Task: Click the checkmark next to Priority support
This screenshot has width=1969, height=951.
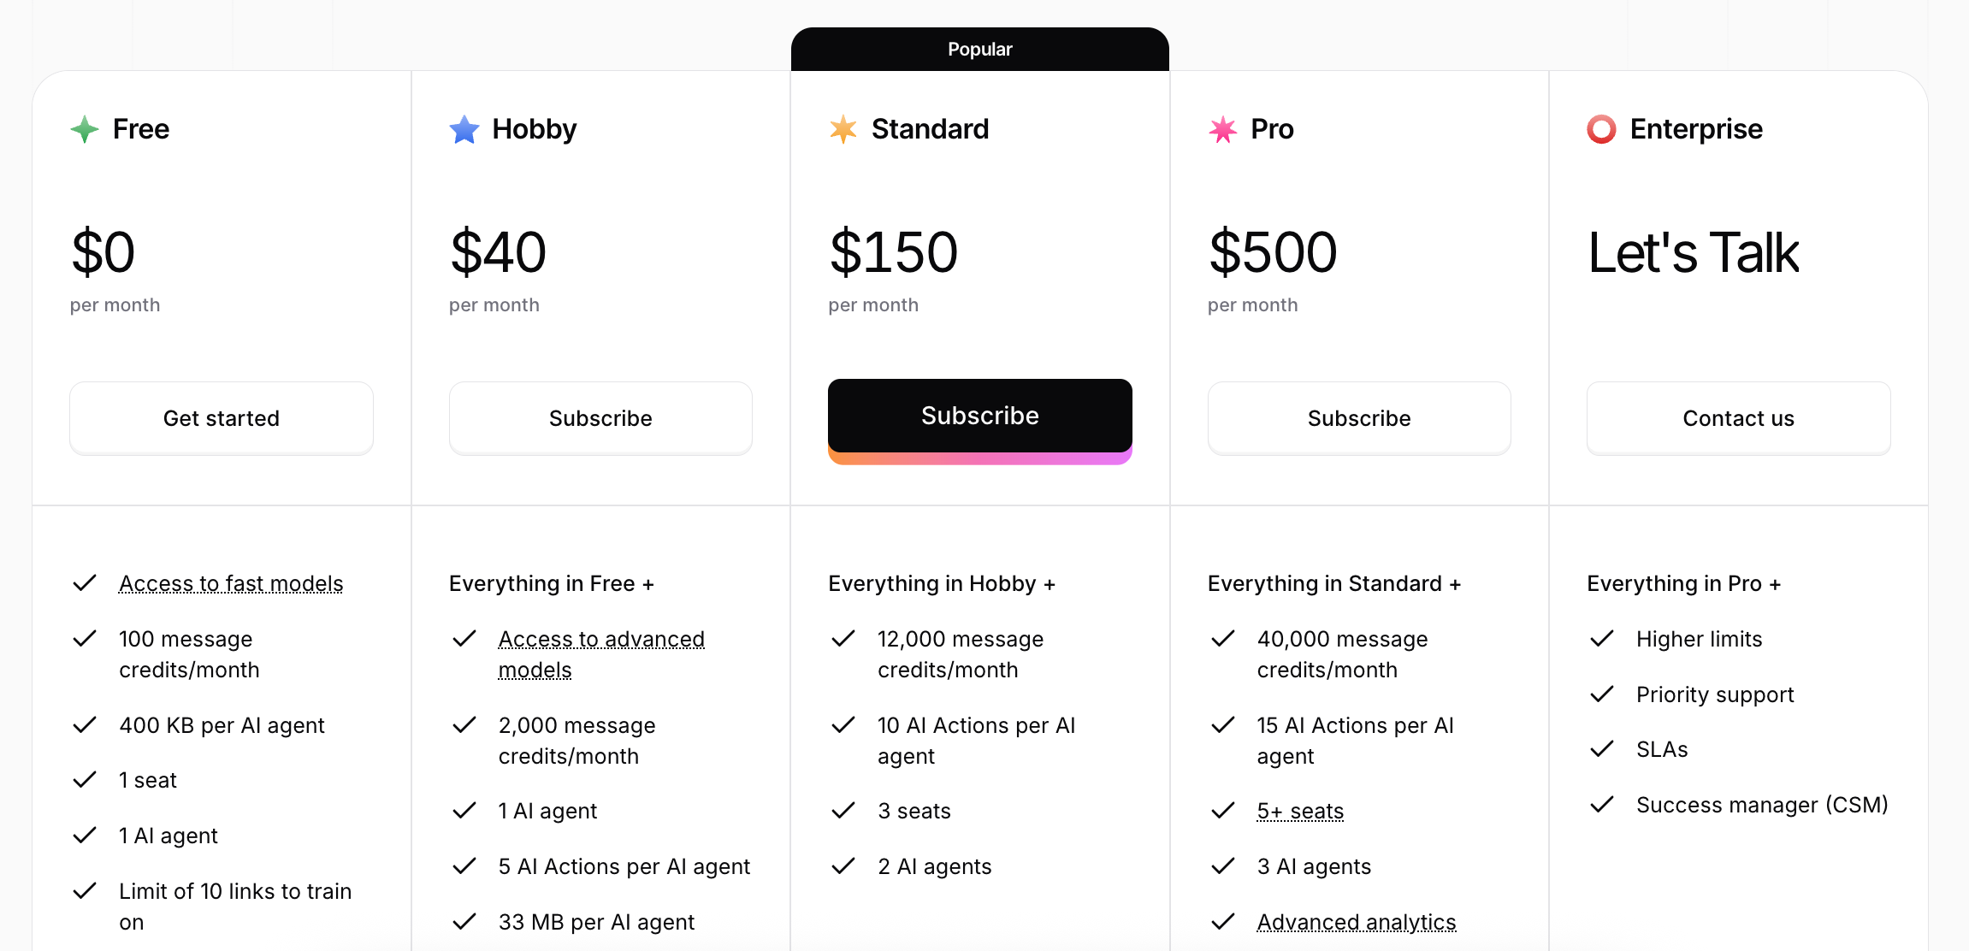Action: 1602,694
